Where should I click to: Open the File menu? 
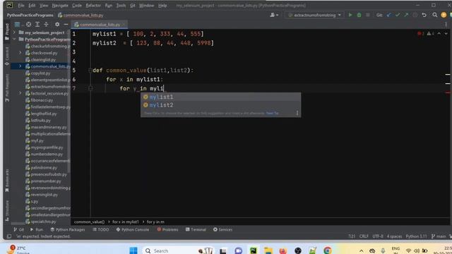click(21, 6)
